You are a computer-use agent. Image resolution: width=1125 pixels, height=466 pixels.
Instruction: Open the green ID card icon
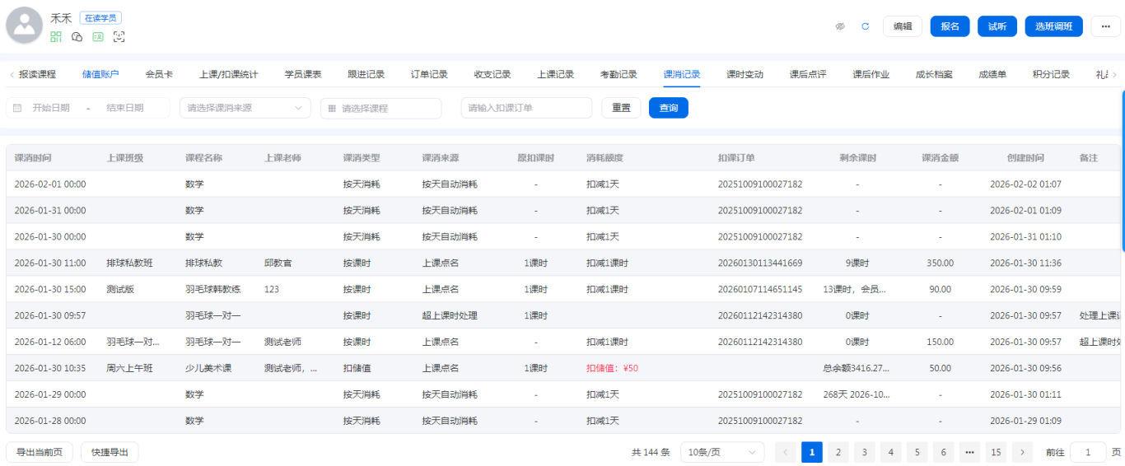(x=98, y=37)
